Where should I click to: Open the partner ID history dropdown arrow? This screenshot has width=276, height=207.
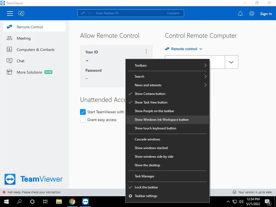[231, 62]
